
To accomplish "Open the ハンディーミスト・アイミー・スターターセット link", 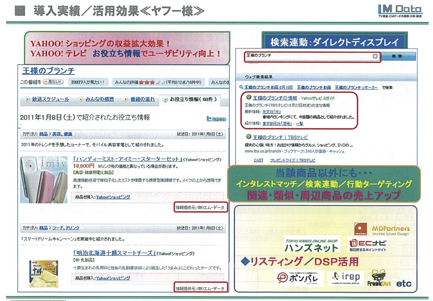I will tap(128, 159).
